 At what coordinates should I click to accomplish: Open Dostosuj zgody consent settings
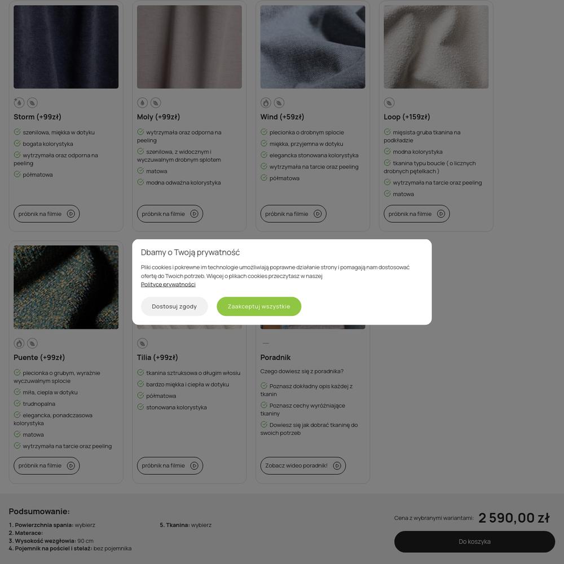[x=174, y=306]
